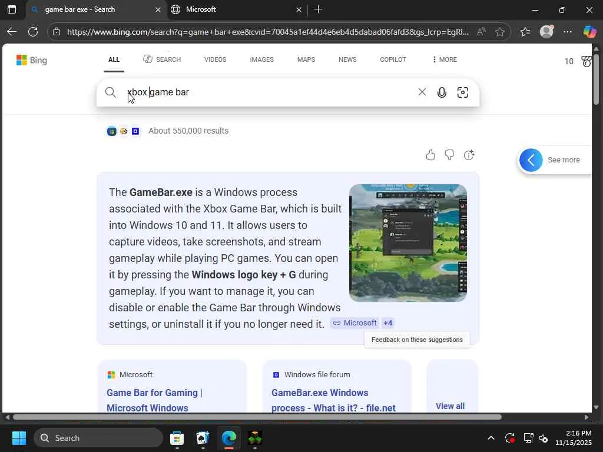
Task: Switch to the NEWS tab
Action: [347, 59]
